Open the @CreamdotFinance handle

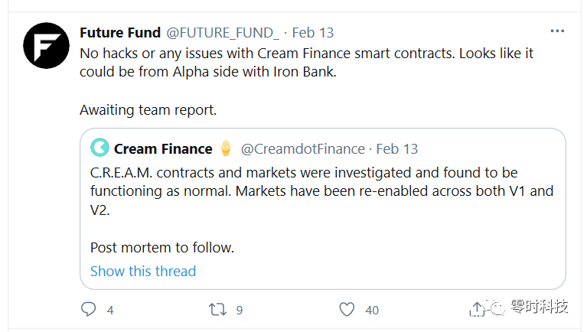click(303, 149)
